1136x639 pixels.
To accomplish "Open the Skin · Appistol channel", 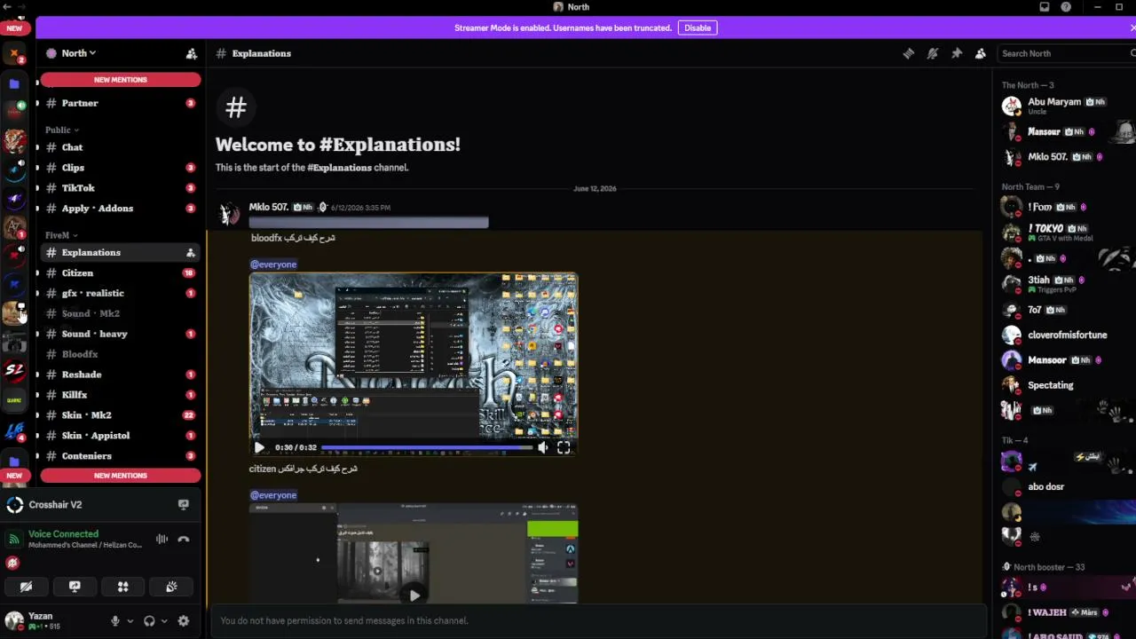I will tap(121, 436).
